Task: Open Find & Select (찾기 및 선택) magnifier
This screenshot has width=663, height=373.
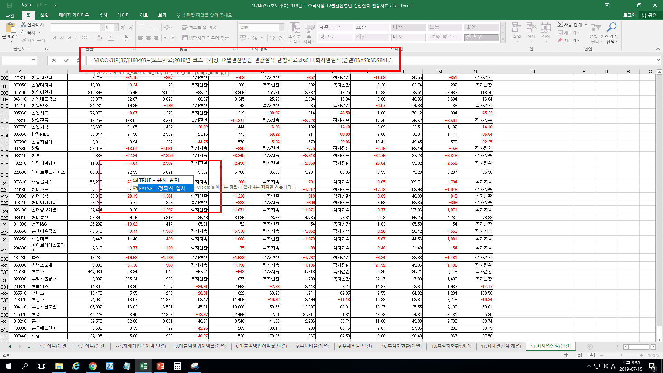Action: coord(612,28)
